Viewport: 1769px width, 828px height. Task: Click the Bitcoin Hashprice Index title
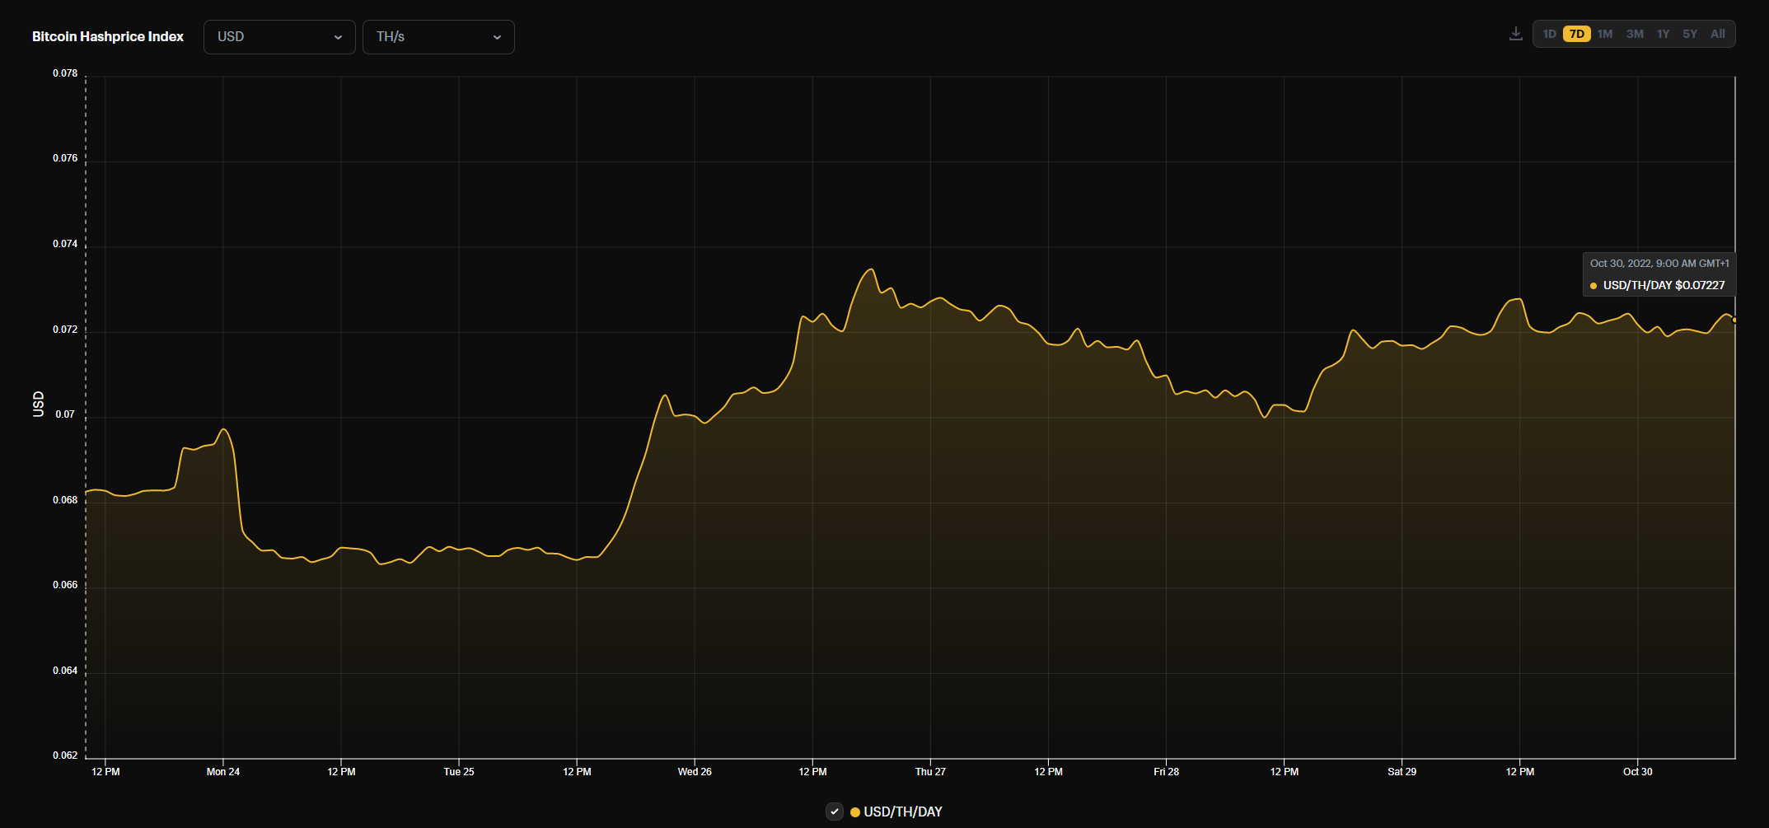pos(108,37)
